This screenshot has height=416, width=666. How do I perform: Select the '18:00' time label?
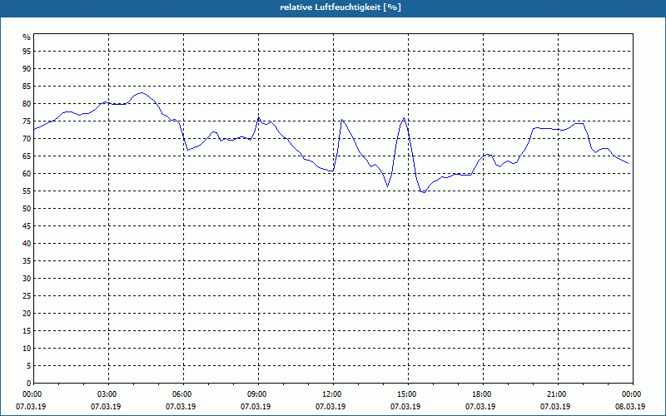click(x=483, y=394)
